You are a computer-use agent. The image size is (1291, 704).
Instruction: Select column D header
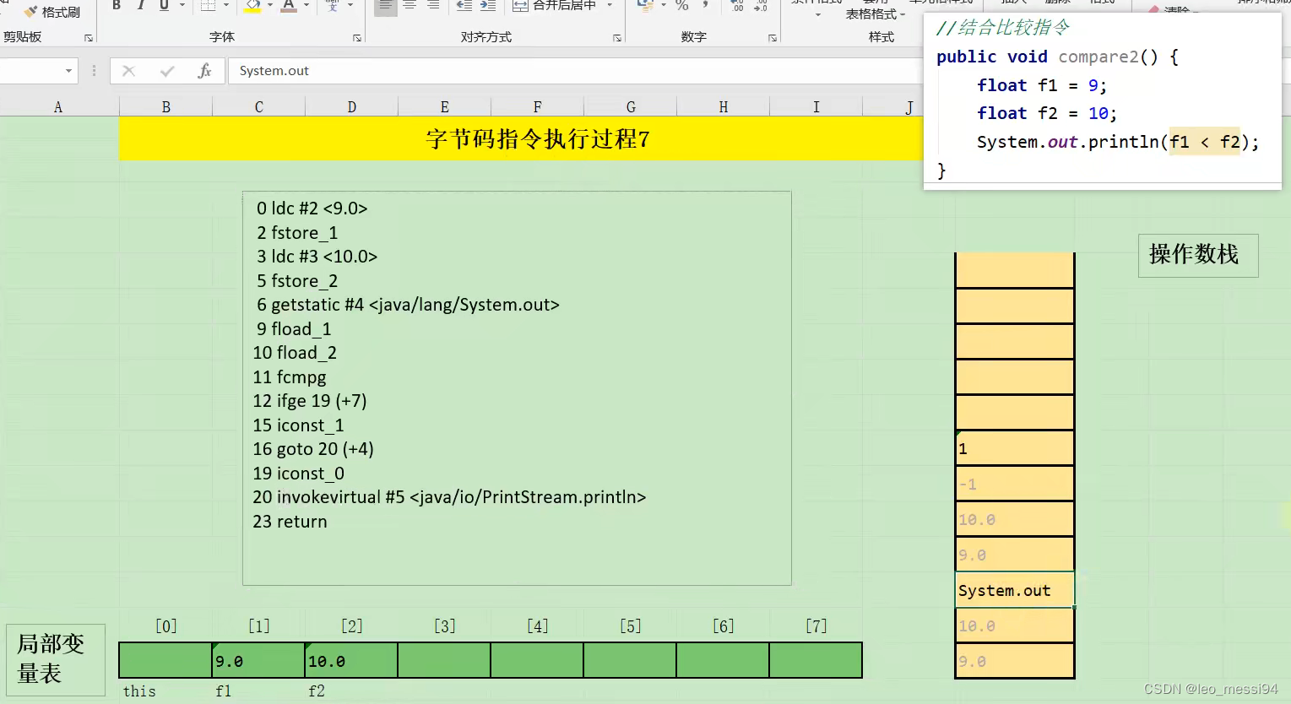[x=352, y=107]
